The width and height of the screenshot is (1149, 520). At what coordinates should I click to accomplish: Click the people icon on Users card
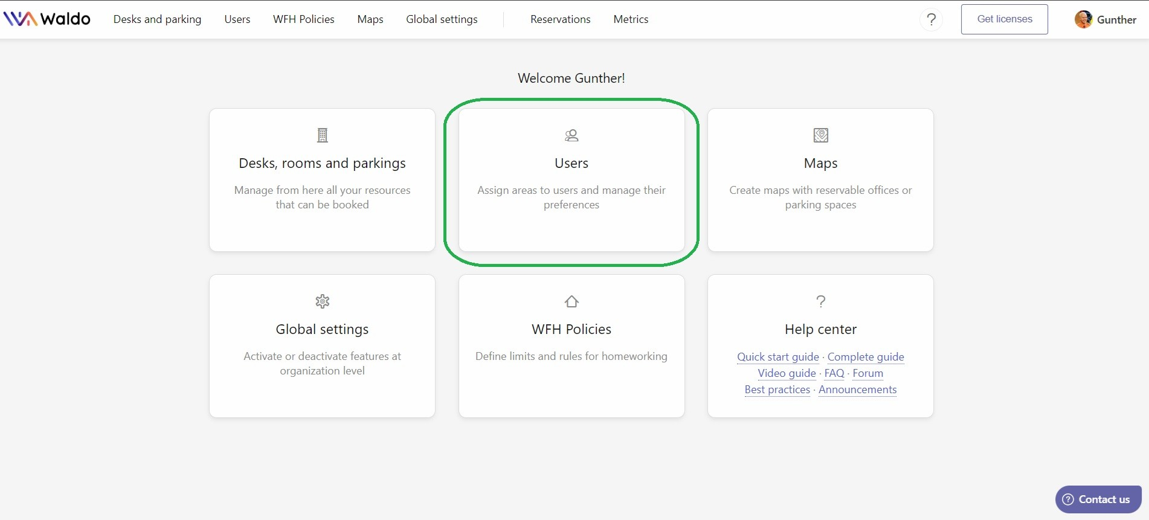[571, 135]
